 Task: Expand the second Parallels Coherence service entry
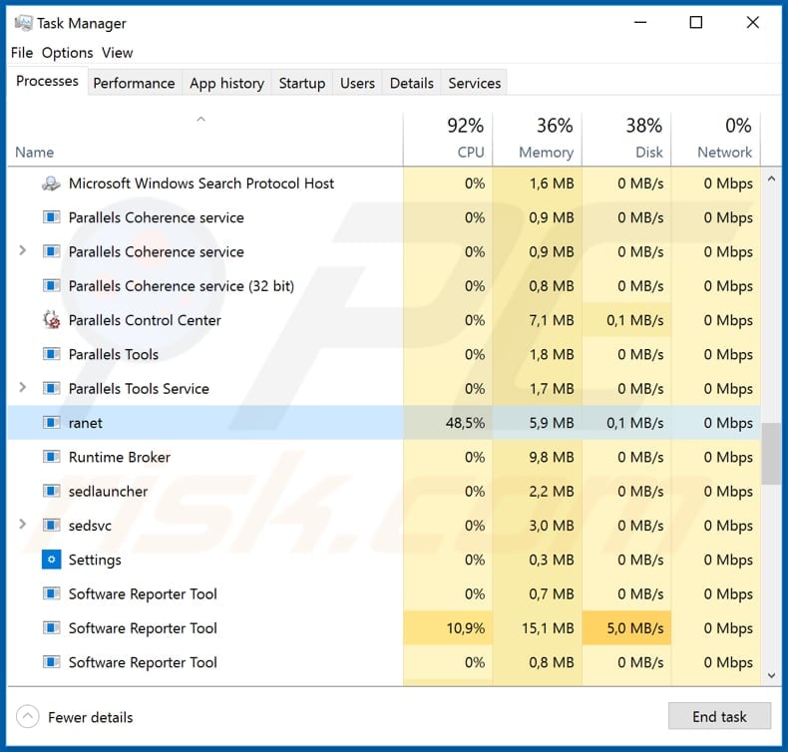[x=23, y=251]
